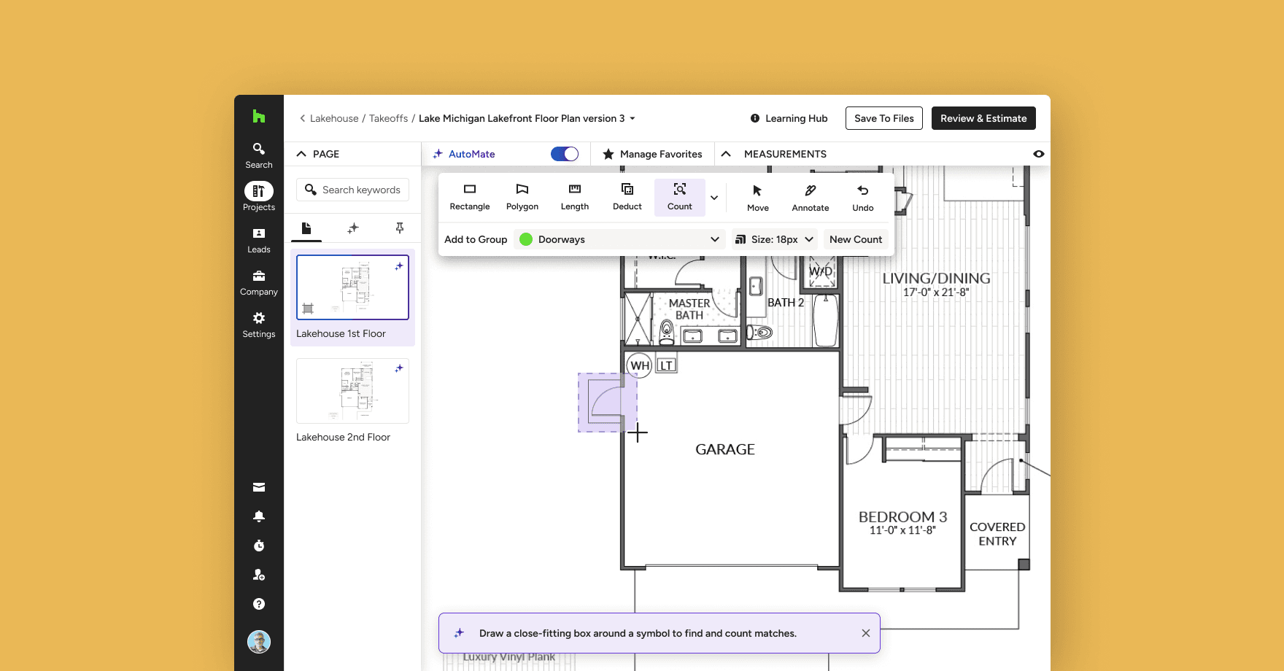Open Learning Hub
Screen dimensions: 1284x671
pyautogui.click(x=789, y=118)
